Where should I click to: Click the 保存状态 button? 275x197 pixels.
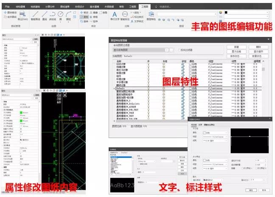236,56
